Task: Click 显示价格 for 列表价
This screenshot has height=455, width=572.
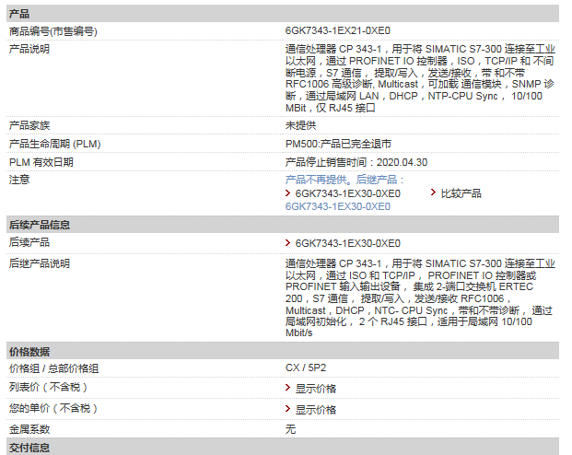Action: click(316, 389)
